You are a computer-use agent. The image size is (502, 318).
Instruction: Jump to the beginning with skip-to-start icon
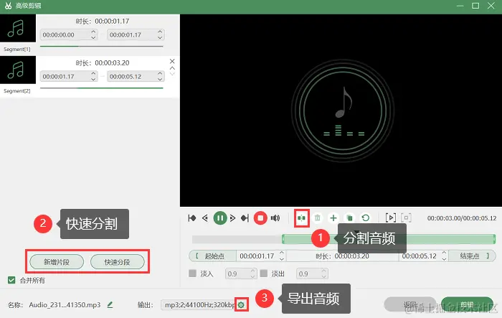(192, 218)
